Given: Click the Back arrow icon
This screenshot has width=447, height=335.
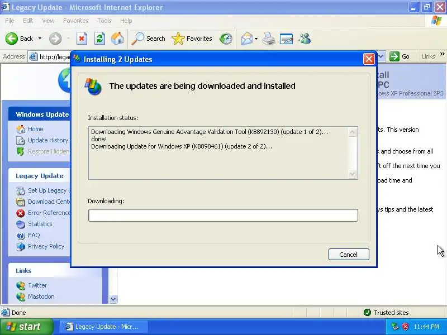Looking at the screenshot, I should [x=11, y=39].
